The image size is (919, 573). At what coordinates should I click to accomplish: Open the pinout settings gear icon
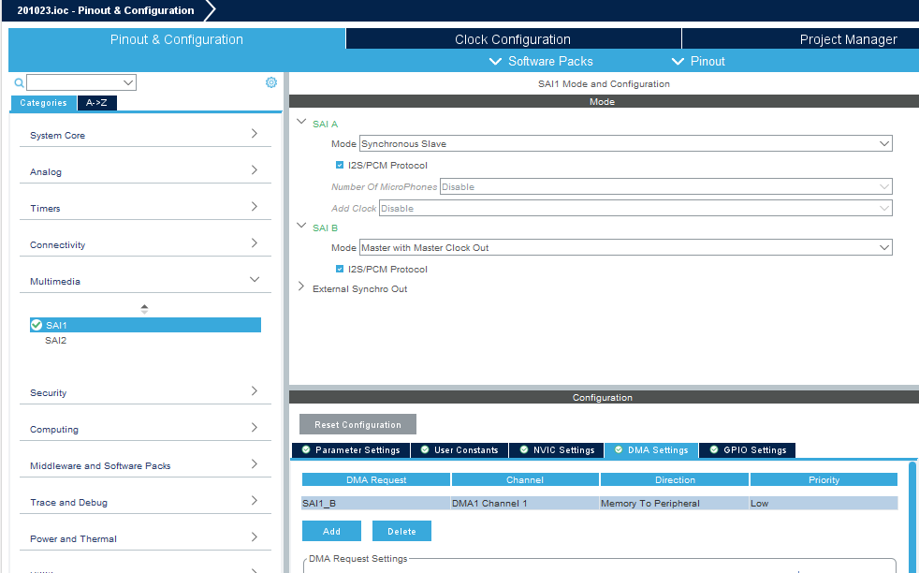coord(271,82)
